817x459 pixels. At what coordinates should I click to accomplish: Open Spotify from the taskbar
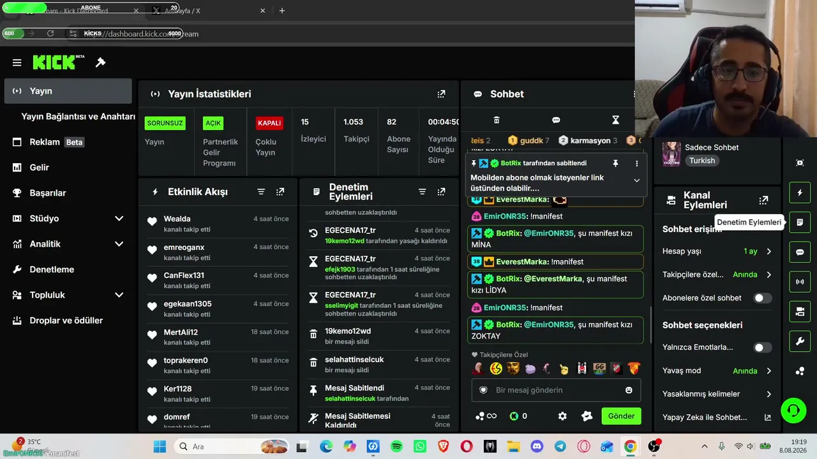pos(396,447)
